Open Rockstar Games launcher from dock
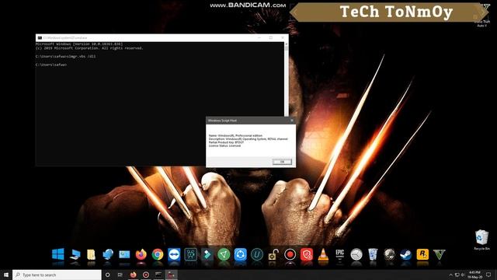Viewport: 497px width, 280px height. 422,254
